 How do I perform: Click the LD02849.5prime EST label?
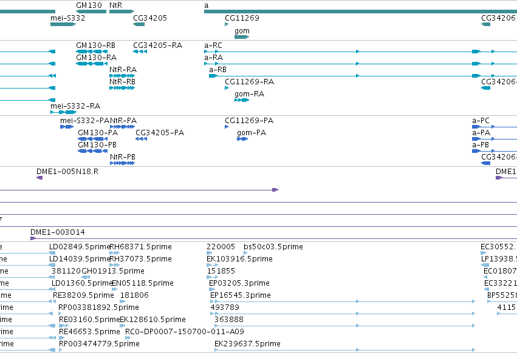click(80, 247)
